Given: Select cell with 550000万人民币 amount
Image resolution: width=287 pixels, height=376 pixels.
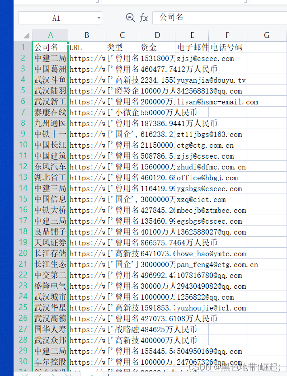Looking at the screenshot, I should (157, 112).
